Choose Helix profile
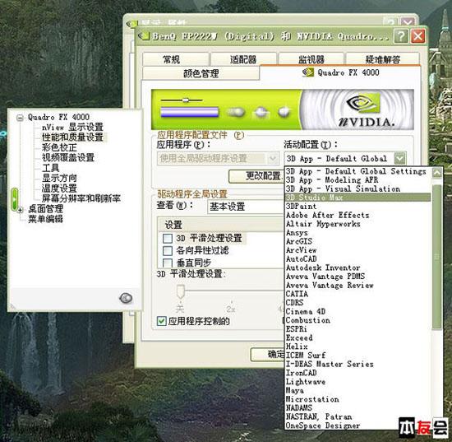452x442 pixels. coord(358,347)
